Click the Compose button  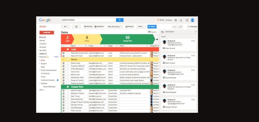click(47, 33)
